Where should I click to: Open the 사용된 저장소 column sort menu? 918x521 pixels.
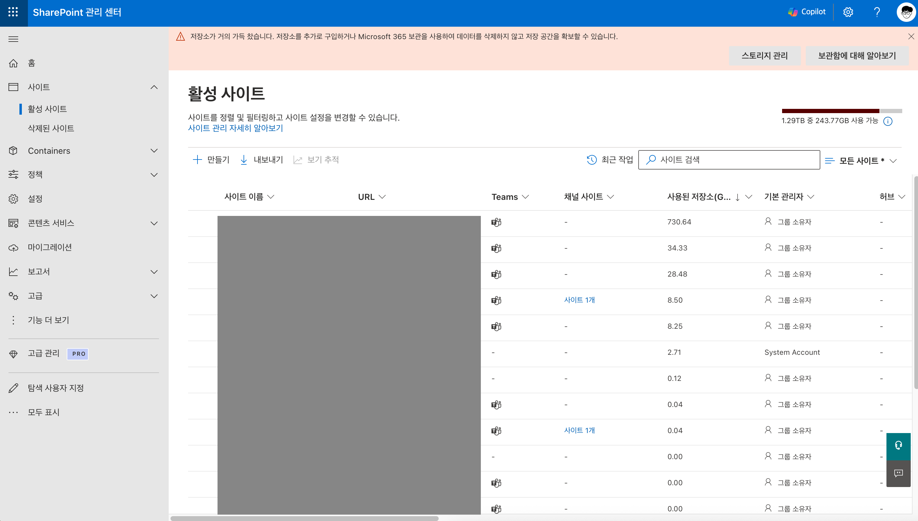748,197
